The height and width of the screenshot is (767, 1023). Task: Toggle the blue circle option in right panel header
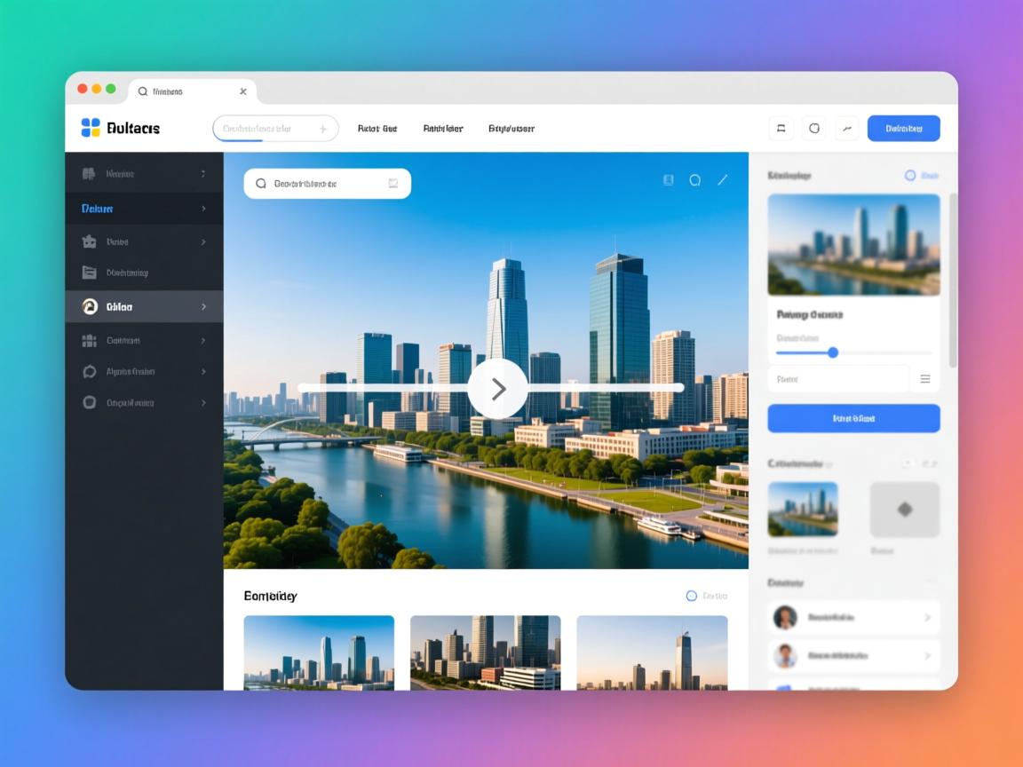click(910, 176)
